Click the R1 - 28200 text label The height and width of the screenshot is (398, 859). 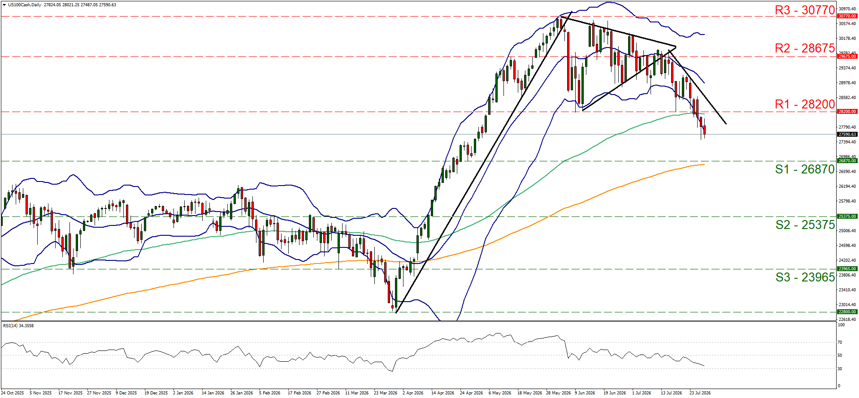pyautogui.click(x=805, y=104)
